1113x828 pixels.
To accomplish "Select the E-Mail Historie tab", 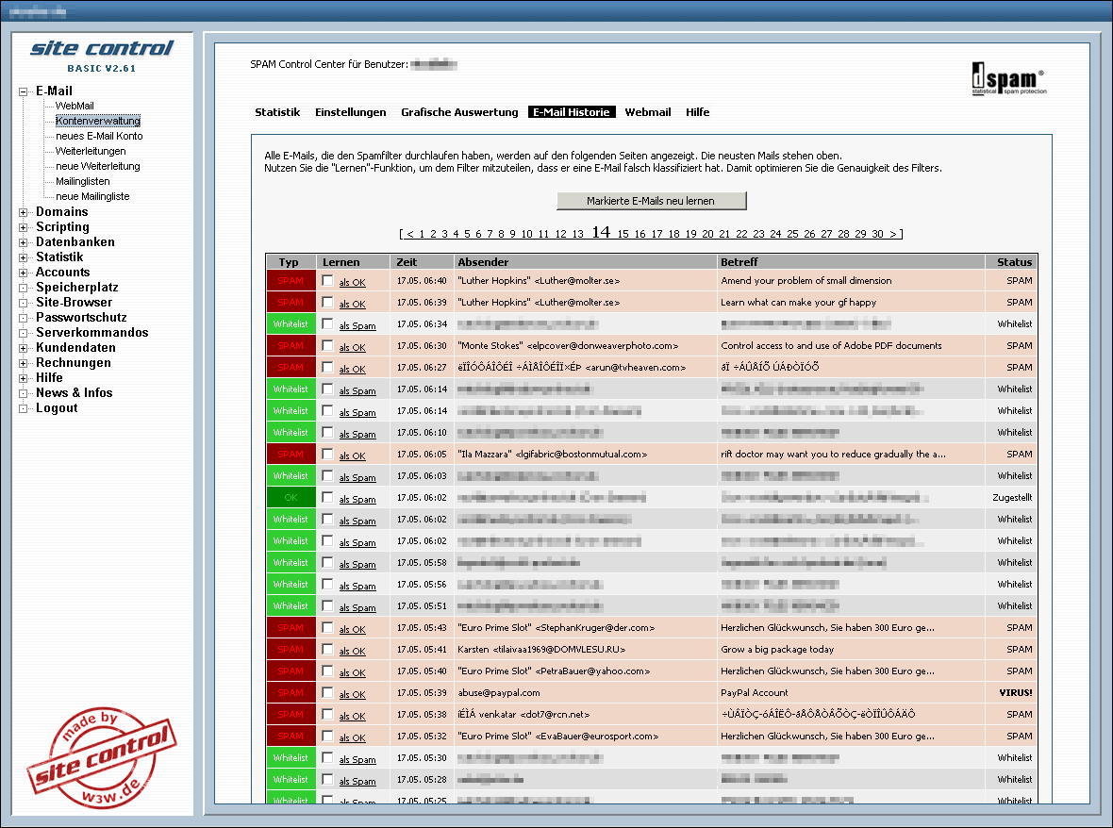I will coord(572,112).
